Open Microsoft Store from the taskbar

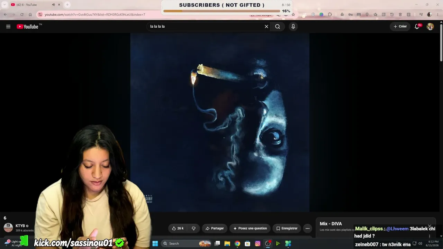[247, 243]
